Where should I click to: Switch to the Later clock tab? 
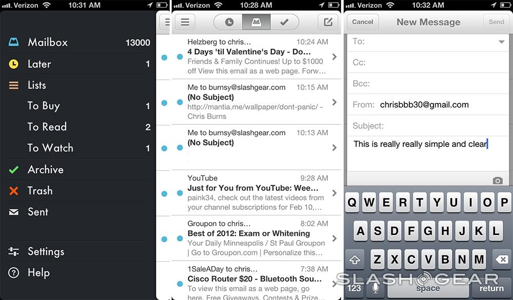tap(229, 23)
